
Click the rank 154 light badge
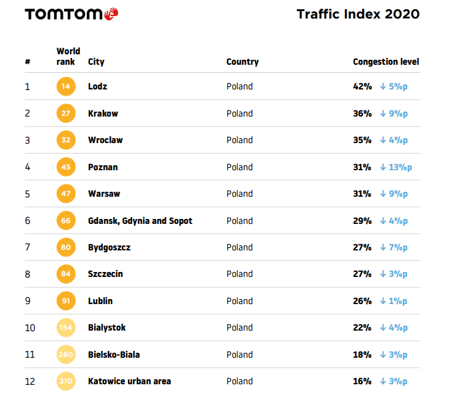(x=65, y=328)
